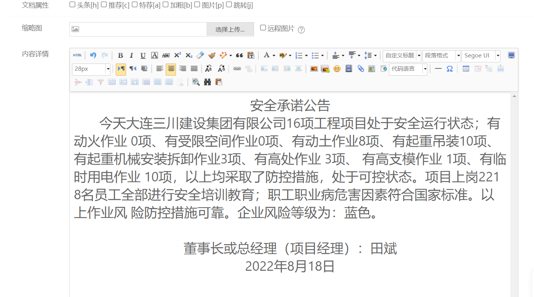Check the 跳转[j] attribute

[229, 5]
